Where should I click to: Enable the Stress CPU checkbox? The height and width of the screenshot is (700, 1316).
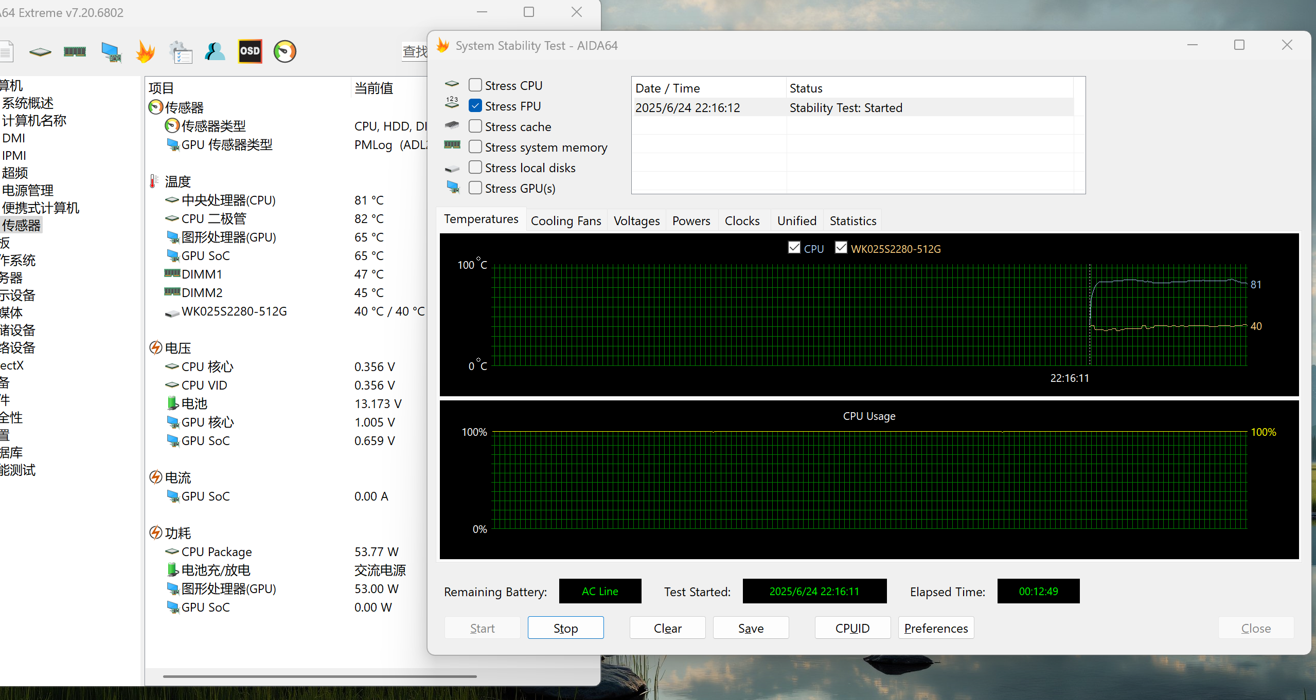(475, 85)
